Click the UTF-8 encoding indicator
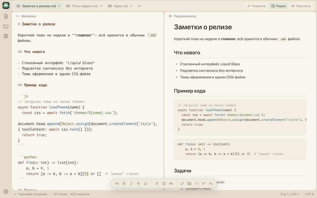Image resolution: width=317 pixels, height=198 pixels. (309, 194)
